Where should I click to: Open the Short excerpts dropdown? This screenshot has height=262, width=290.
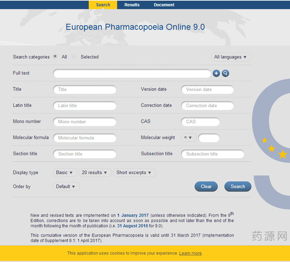pos(134,173)
